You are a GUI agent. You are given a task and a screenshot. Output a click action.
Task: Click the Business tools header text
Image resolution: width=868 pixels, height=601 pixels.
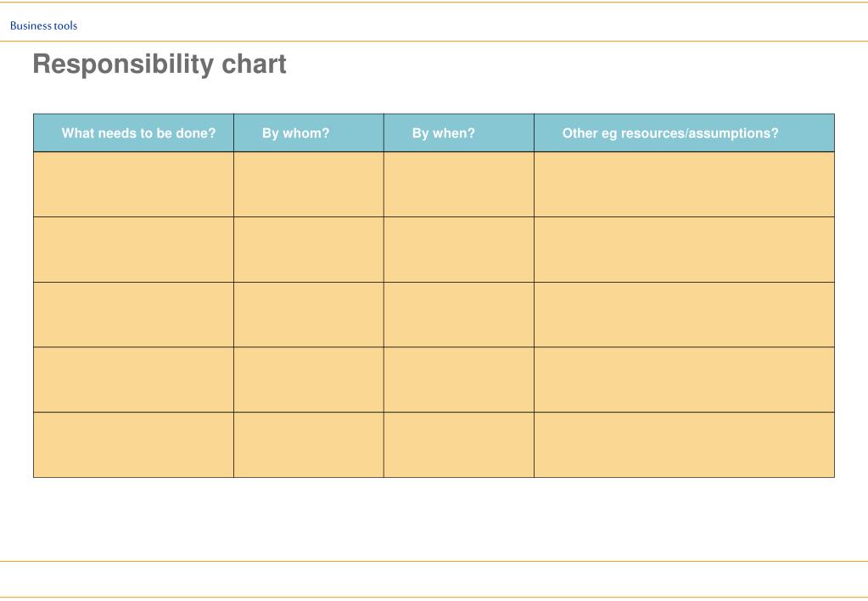click(x=44, y=25)
